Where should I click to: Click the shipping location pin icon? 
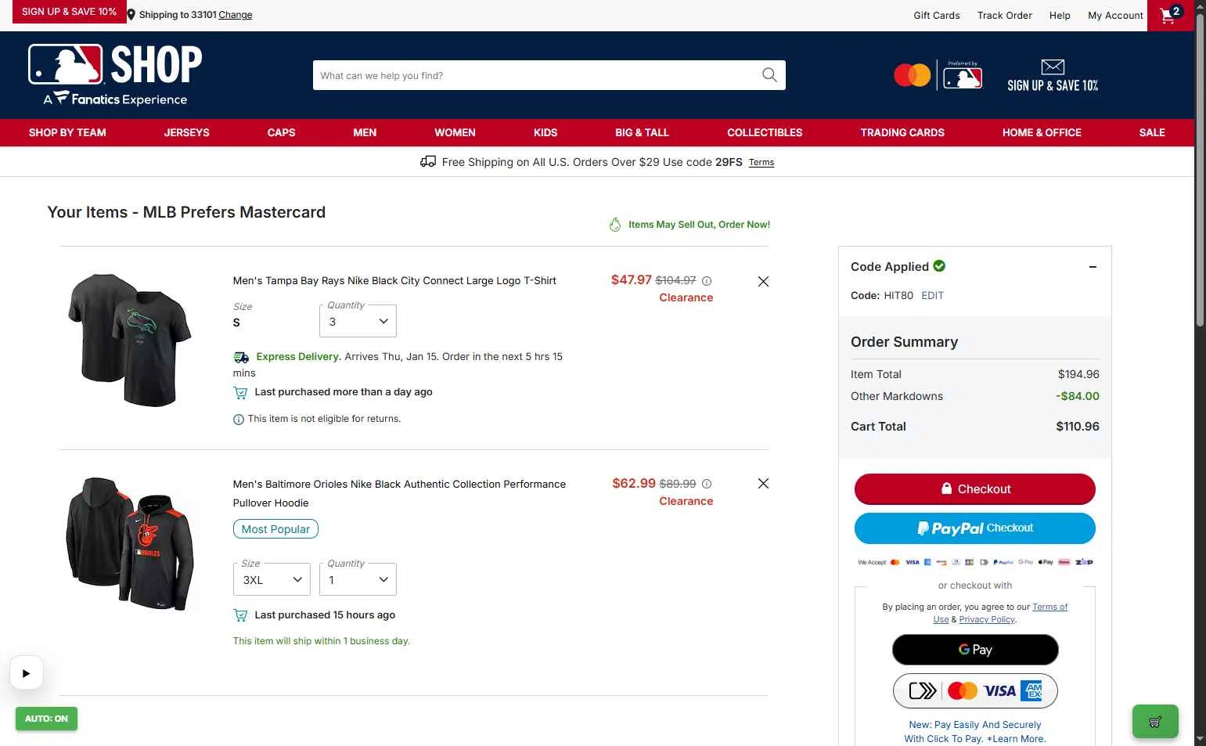tap(131, 15)
